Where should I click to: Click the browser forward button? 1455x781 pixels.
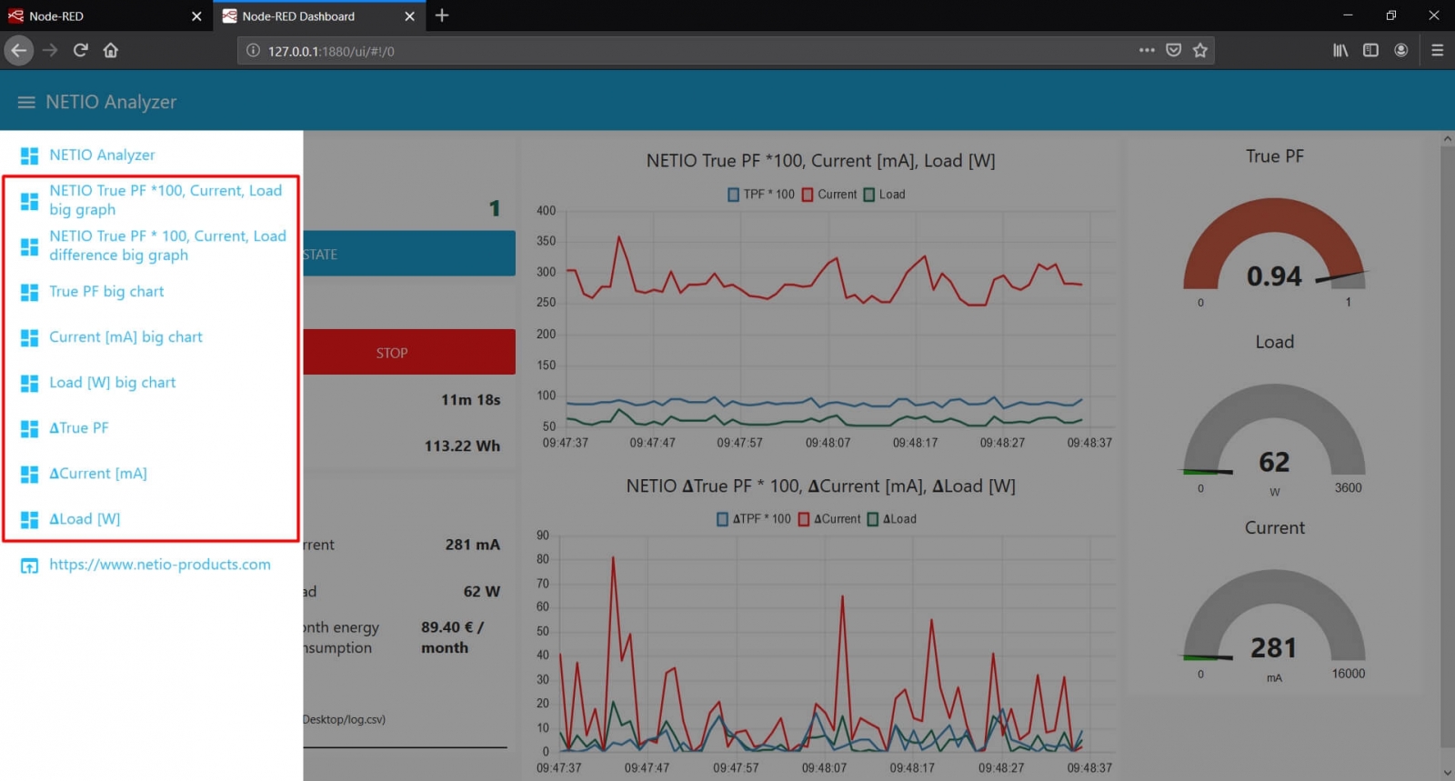coord(50,50)
